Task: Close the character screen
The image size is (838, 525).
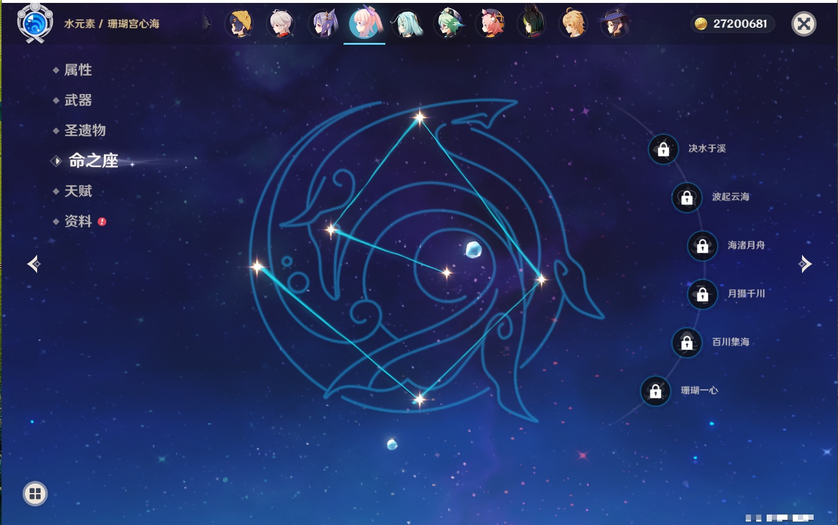Action: pos(804,24)
